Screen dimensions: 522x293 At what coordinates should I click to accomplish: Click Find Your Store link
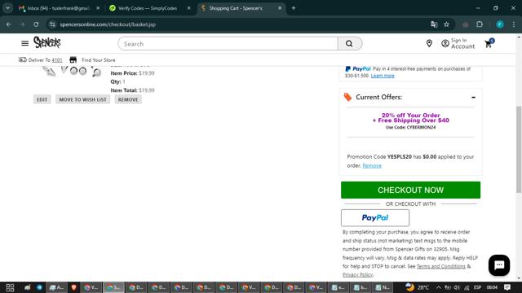tap(99, 60)
